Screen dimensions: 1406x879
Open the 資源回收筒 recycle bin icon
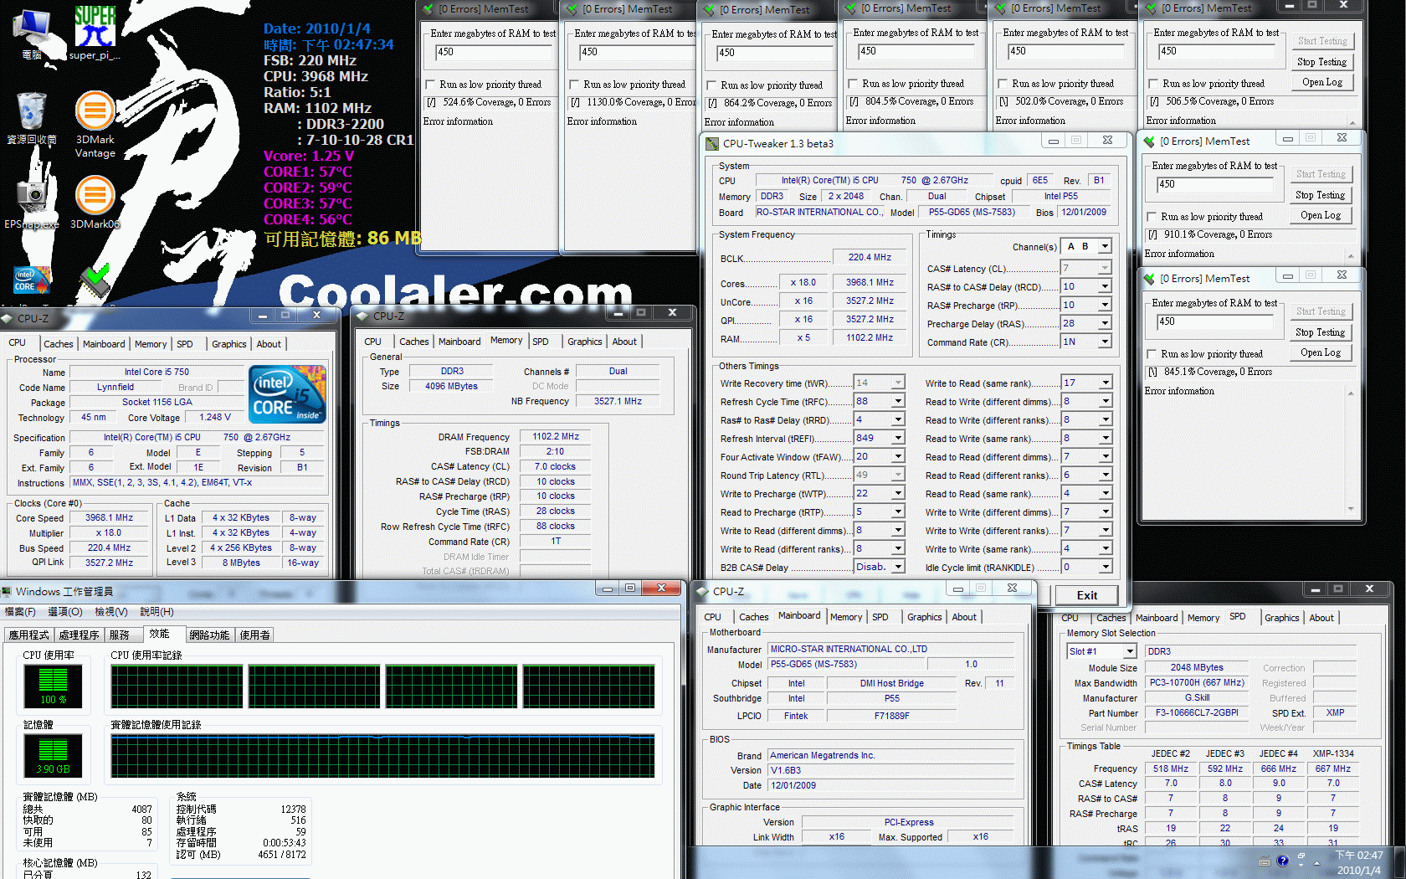tap(32, 117)
